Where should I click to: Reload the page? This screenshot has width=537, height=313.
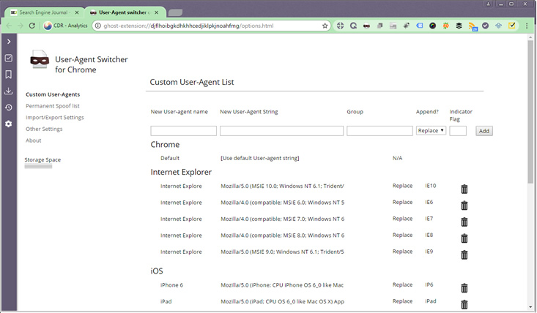pos(32,26)
